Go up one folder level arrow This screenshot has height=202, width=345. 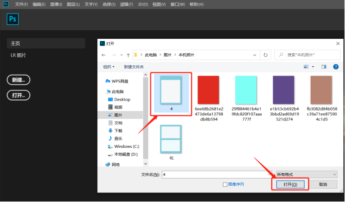(128, 55)
